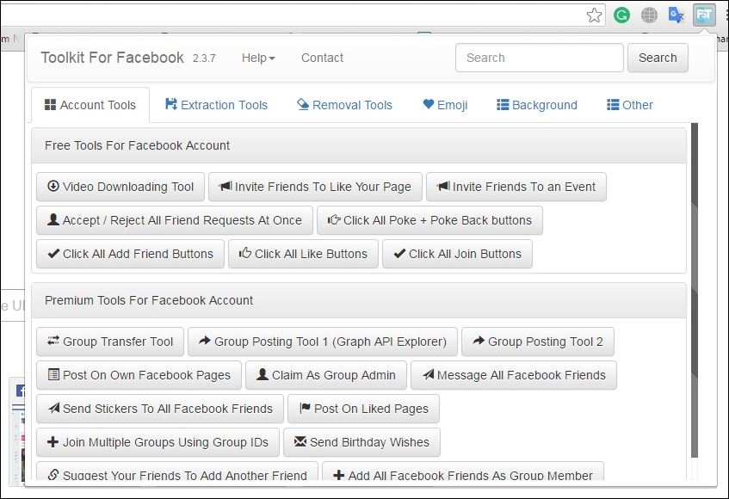
Task: Click the Free Tools For Facebook Account heading
Action: click(x=137, y=145)
